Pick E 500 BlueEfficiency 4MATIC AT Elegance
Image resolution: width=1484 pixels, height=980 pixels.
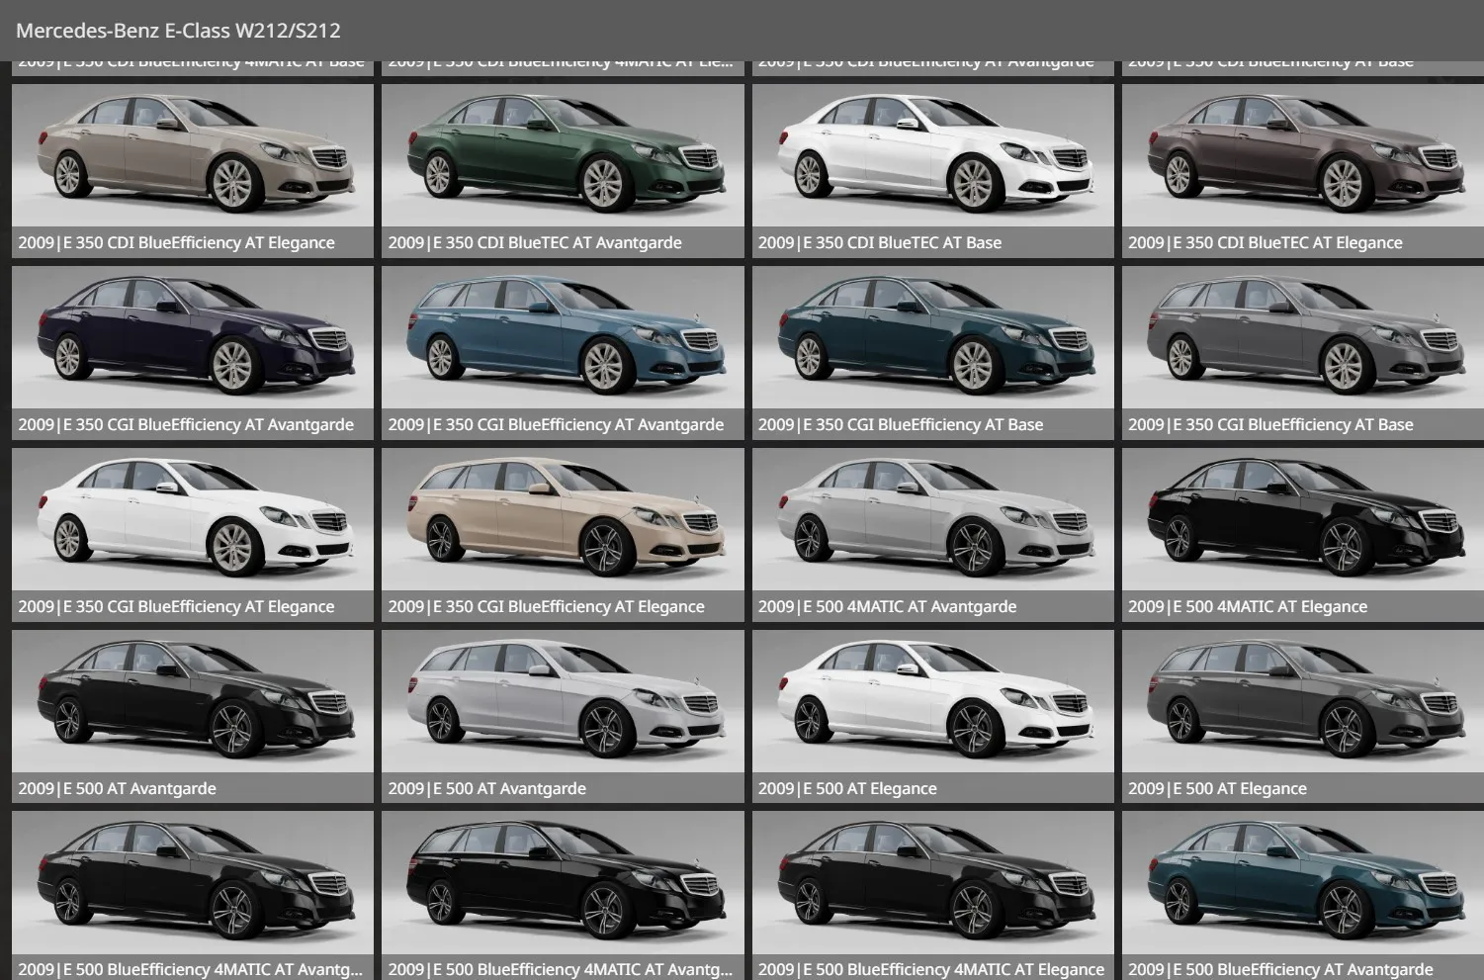click(932, 896)
